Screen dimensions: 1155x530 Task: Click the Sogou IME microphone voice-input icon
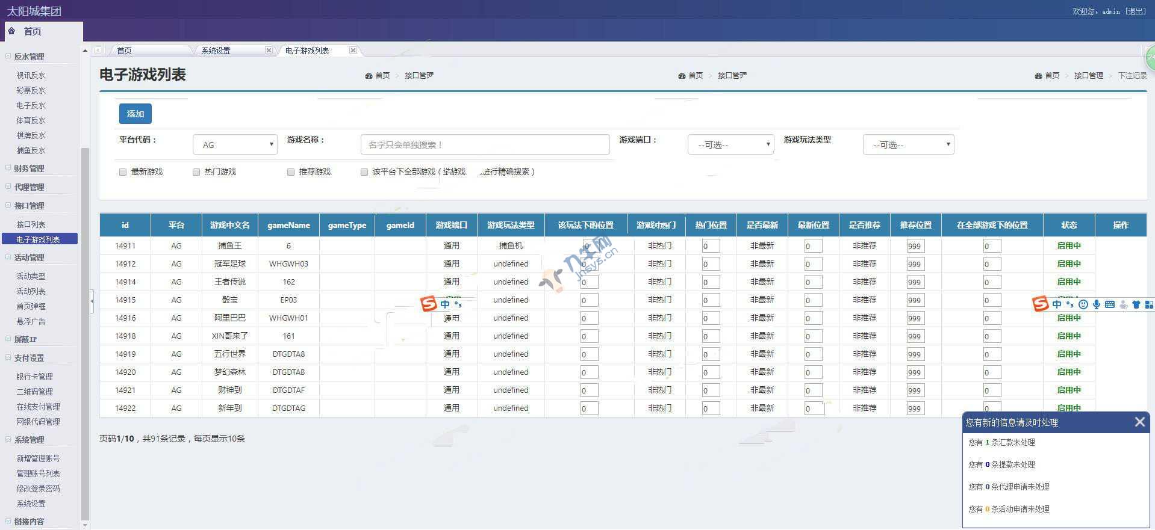[1097, 304]
